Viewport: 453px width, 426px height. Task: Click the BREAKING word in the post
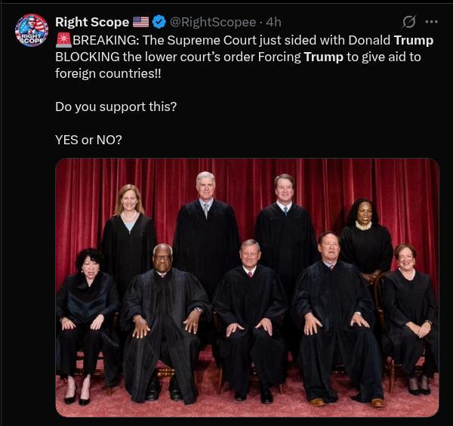(105, 40)
